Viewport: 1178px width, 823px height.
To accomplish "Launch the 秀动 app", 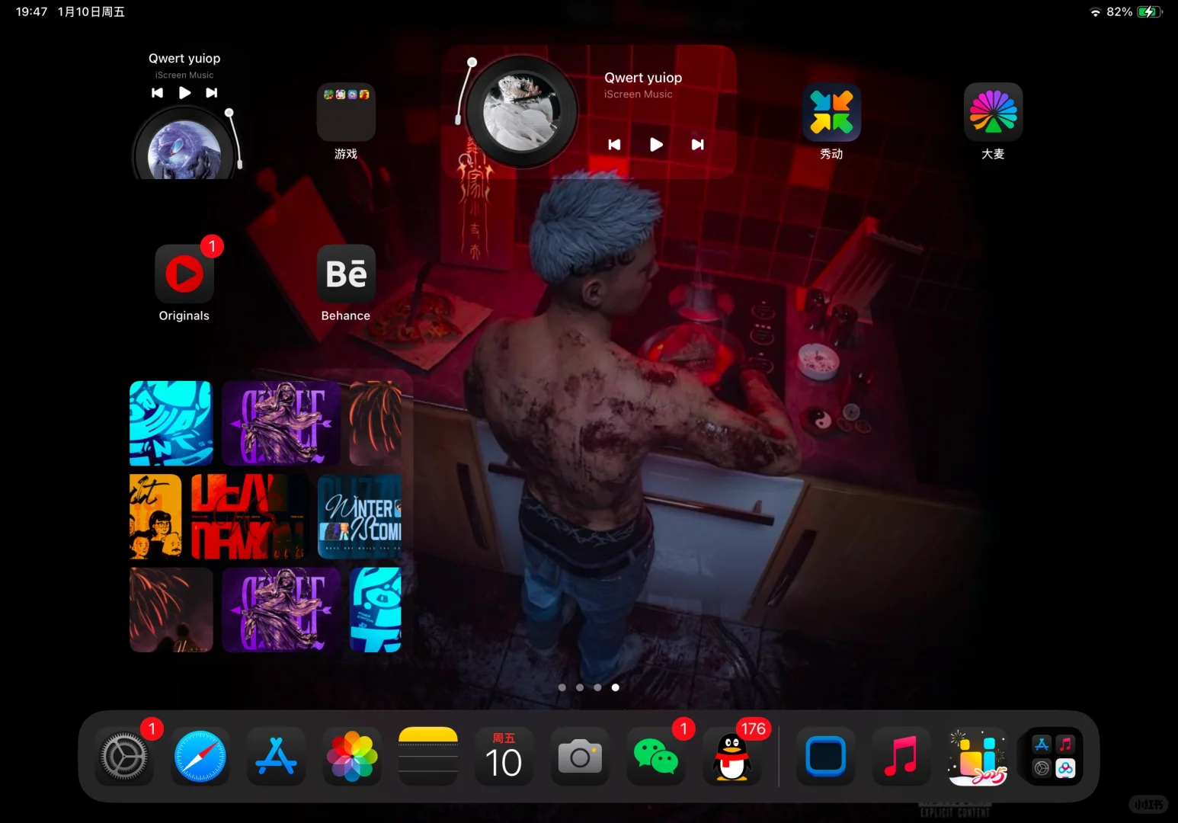I will [x=831, y=112].
